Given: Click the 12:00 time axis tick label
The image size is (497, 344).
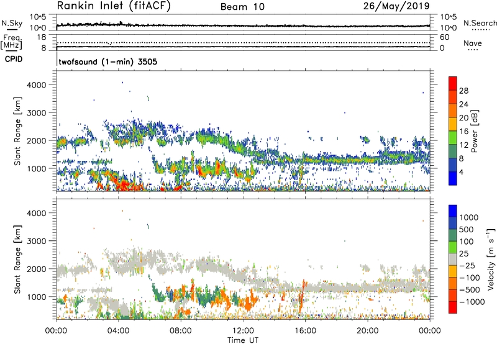Looking at the screenshot, I should point(243,331).
